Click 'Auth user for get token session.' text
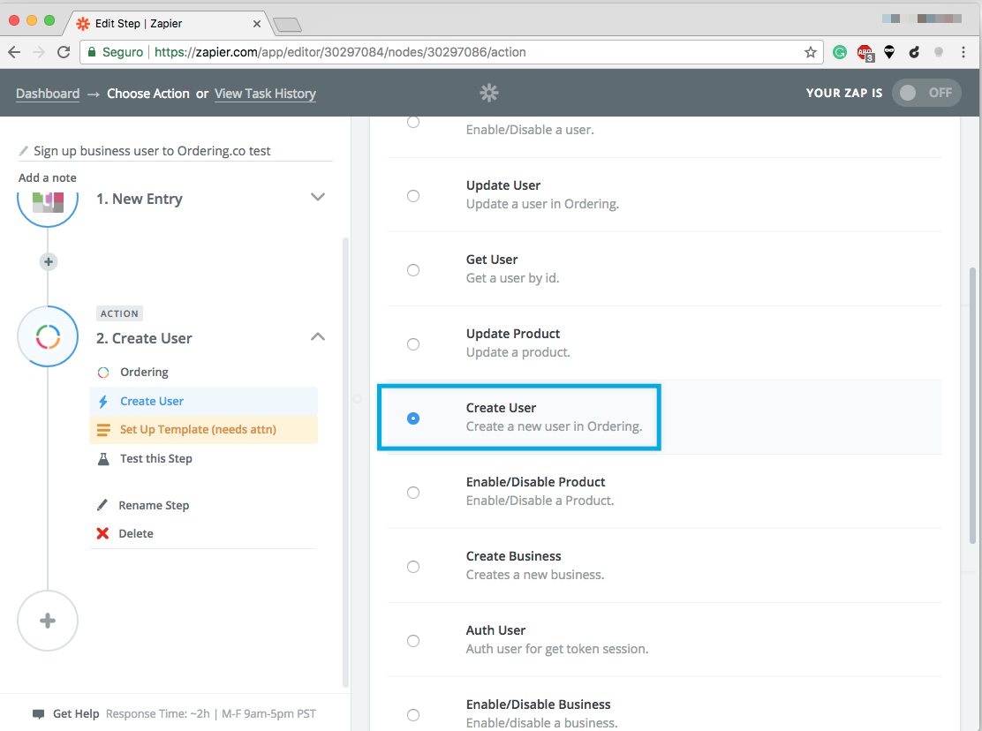 (x=556, y=649)
